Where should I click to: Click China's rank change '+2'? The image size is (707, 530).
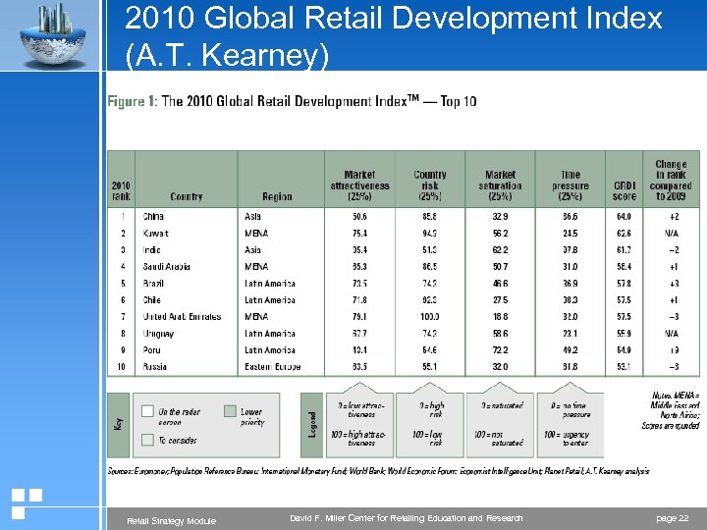coord(674,216)
